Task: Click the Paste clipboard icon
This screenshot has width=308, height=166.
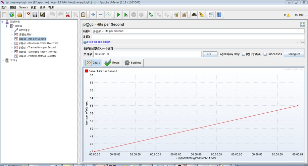Action: tap(83, 15)
